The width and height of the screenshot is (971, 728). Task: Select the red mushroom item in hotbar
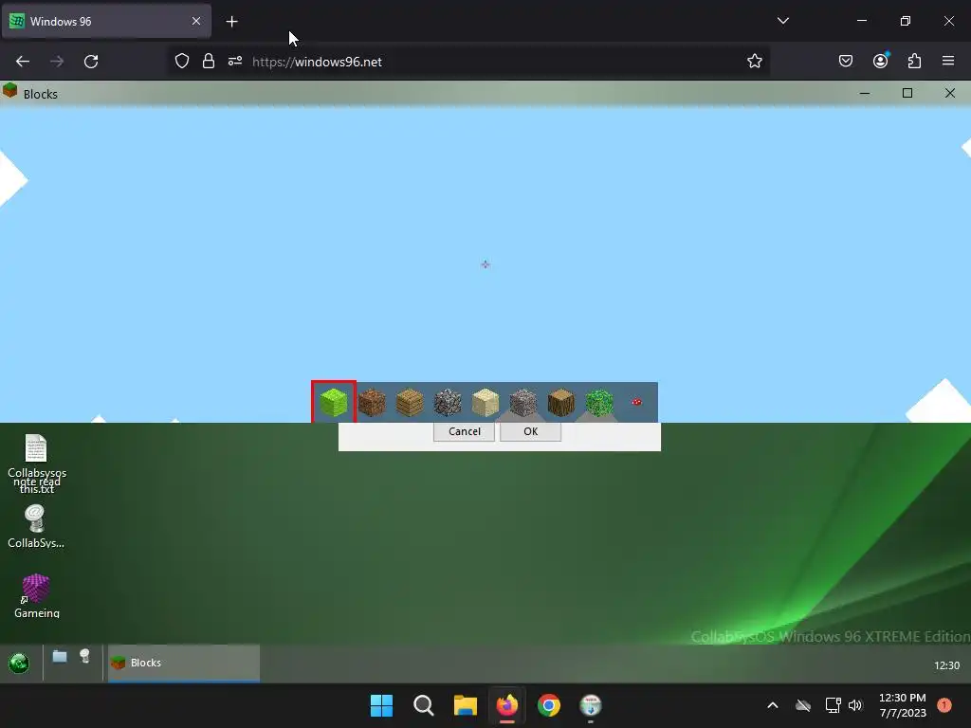[636, 402]
